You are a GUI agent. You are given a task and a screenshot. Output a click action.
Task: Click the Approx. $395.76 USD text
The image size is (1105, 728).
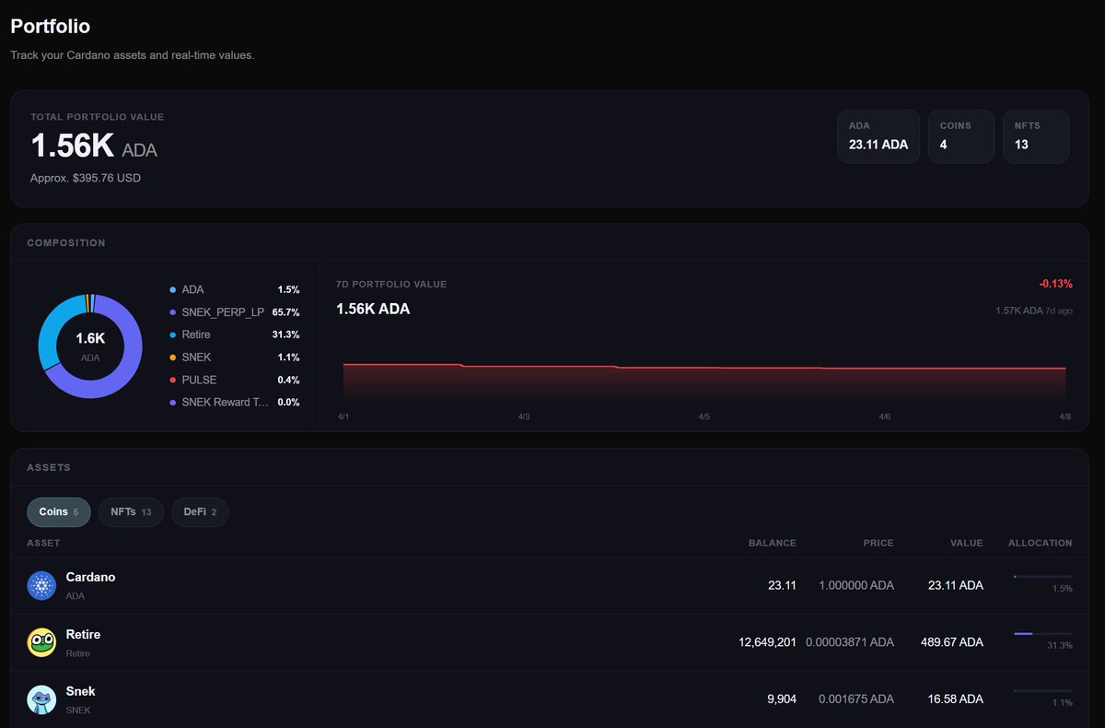click(x=86, y=178)
